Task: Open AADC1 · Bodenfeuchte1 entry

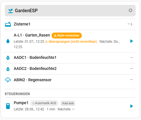Action: pos(70,58)
